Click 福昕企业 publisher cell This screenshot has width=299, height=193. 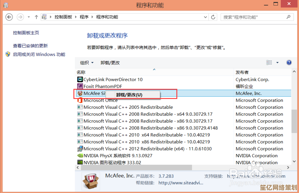coord(244,87)
